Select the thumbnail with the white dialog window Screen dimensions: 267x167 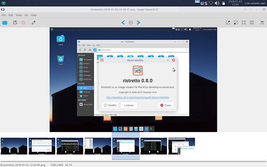pos(42,146)
